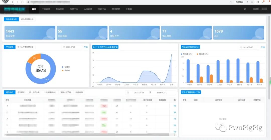271x140 pixels.
Task: Select the 全市设备 tab
Action: pos(10,47)
